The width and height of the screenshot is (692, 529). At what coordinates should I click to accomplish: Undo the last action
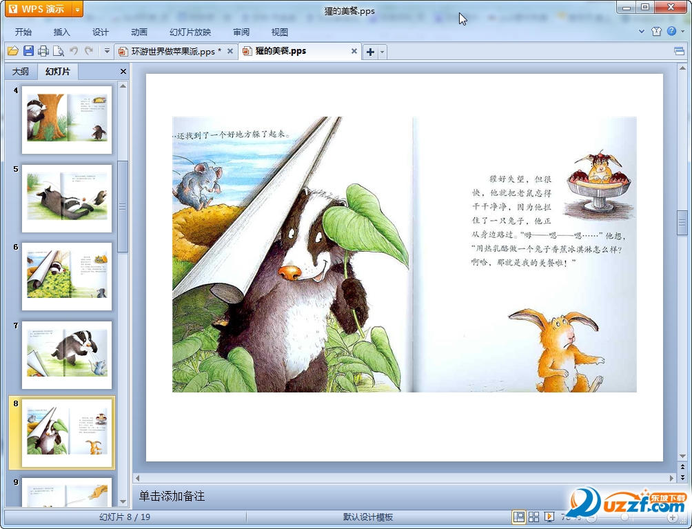pos(74,51)
